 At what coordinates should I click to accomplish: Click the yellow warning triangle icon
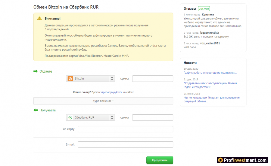39,18
